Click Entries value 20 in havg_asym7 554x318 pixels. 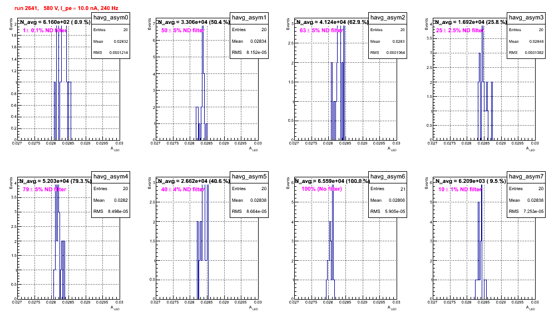click(541, 189)
